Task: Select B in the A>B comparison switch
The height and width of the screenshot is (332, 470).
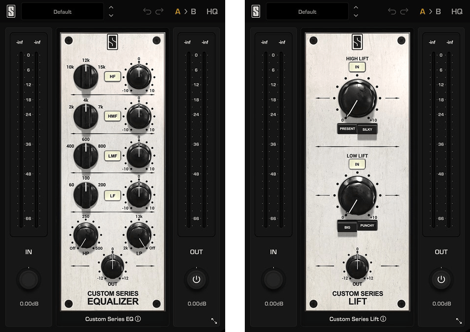Action: pyautogui.click(x=193, y=11)
